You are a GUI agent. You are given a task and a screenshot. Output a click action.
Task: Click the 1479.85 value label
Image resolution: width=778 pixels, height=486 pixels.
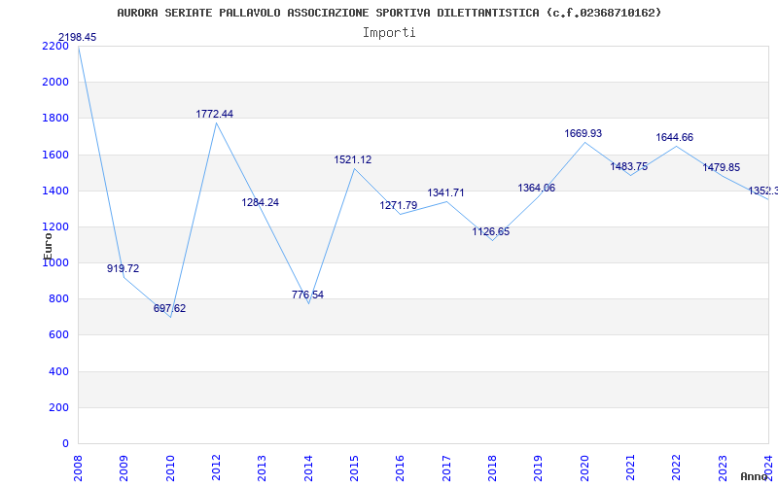pyautogui.click(x=722, y=167)
